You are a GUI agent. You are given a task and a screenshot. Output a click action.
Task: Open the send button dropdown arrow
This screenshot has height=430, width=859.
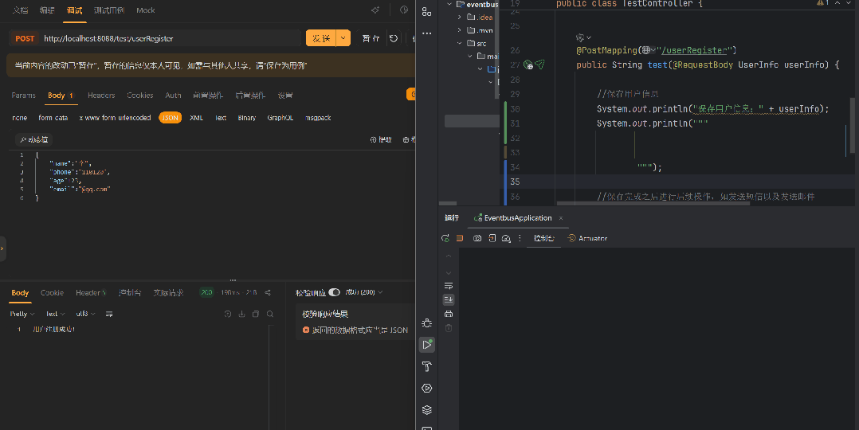pyautogui.click(x=343, y=38)
